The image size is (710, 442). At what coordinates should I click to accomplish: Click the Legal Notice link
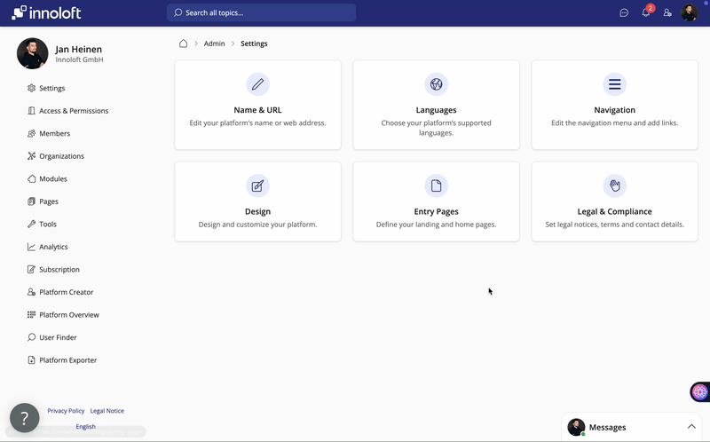(x=107, y=411)
